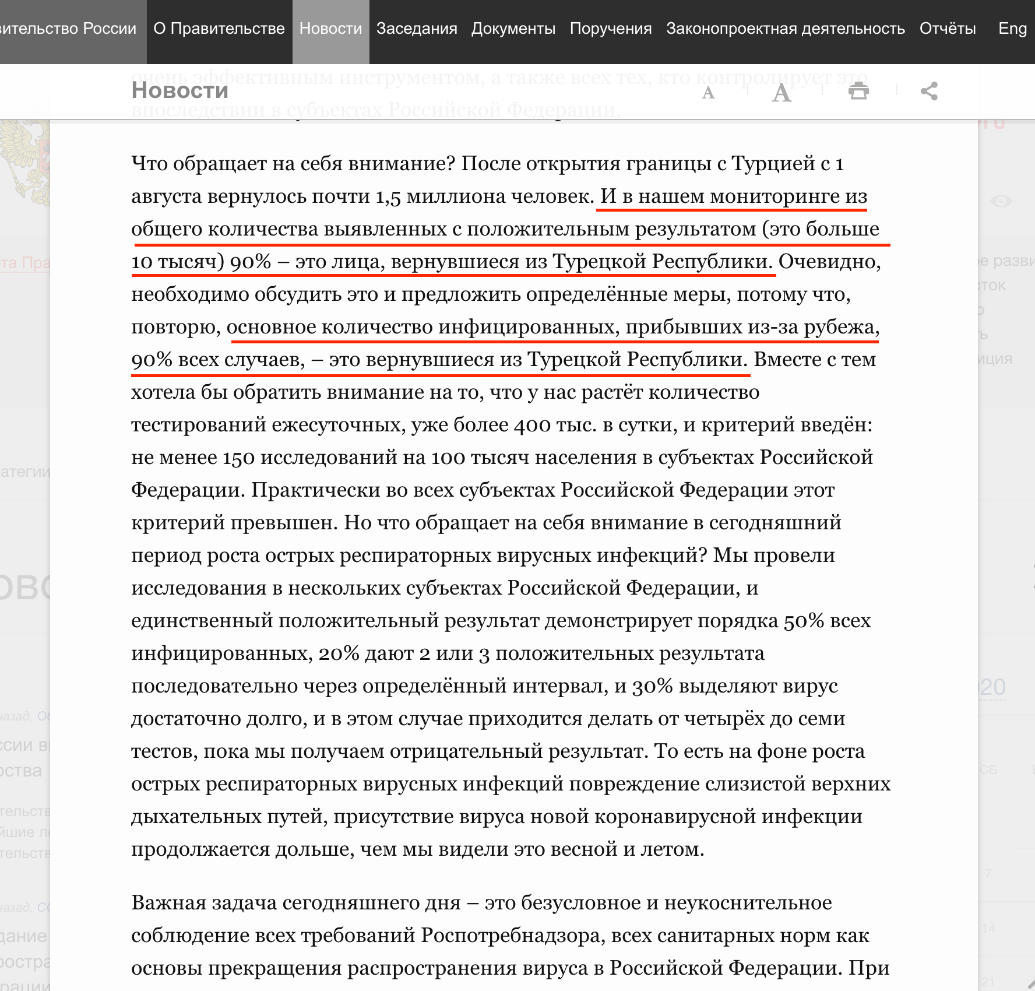Open the Поручения section
The image size is (1035, 991).
click(x=611, y=27)
